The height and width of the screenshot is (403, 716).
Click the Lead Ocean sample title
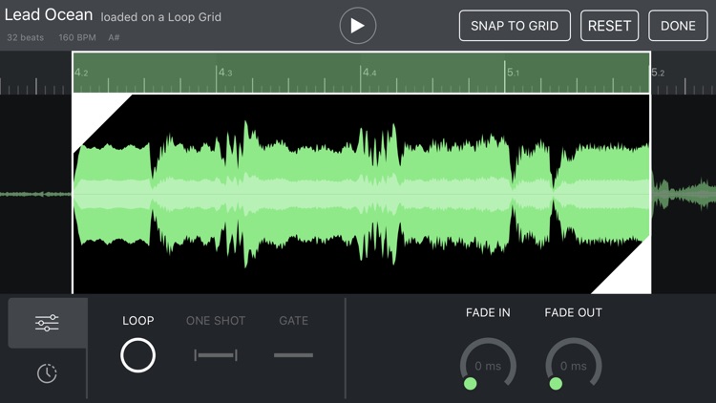(x=49, y=15)
